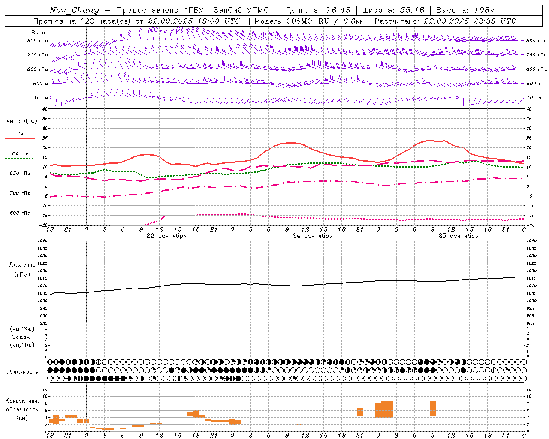Click the (км) unit label

(22, 418)
